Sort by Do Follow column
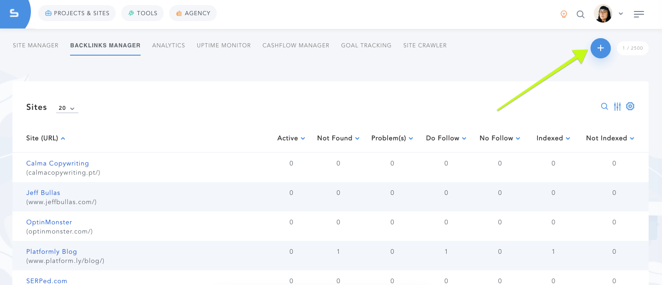 click(446, 138)
